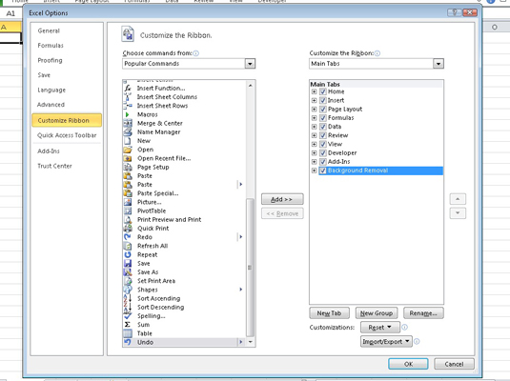Expand the Page Layout tree node
The height and width of the screenshot is (381, 510).
coord(314,110)
